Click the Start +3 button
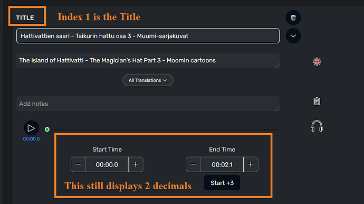 tap(222, 183)
